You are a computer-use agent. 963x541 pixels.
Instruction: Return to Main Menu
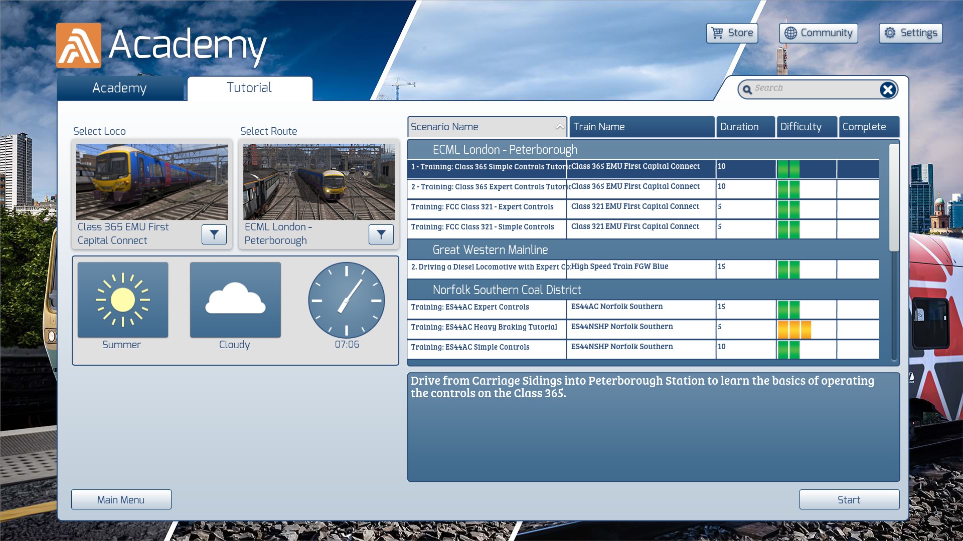coord(121,499)
